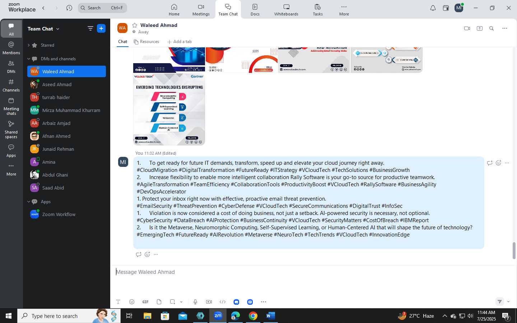Record a video message

click(x=209, y=302)
